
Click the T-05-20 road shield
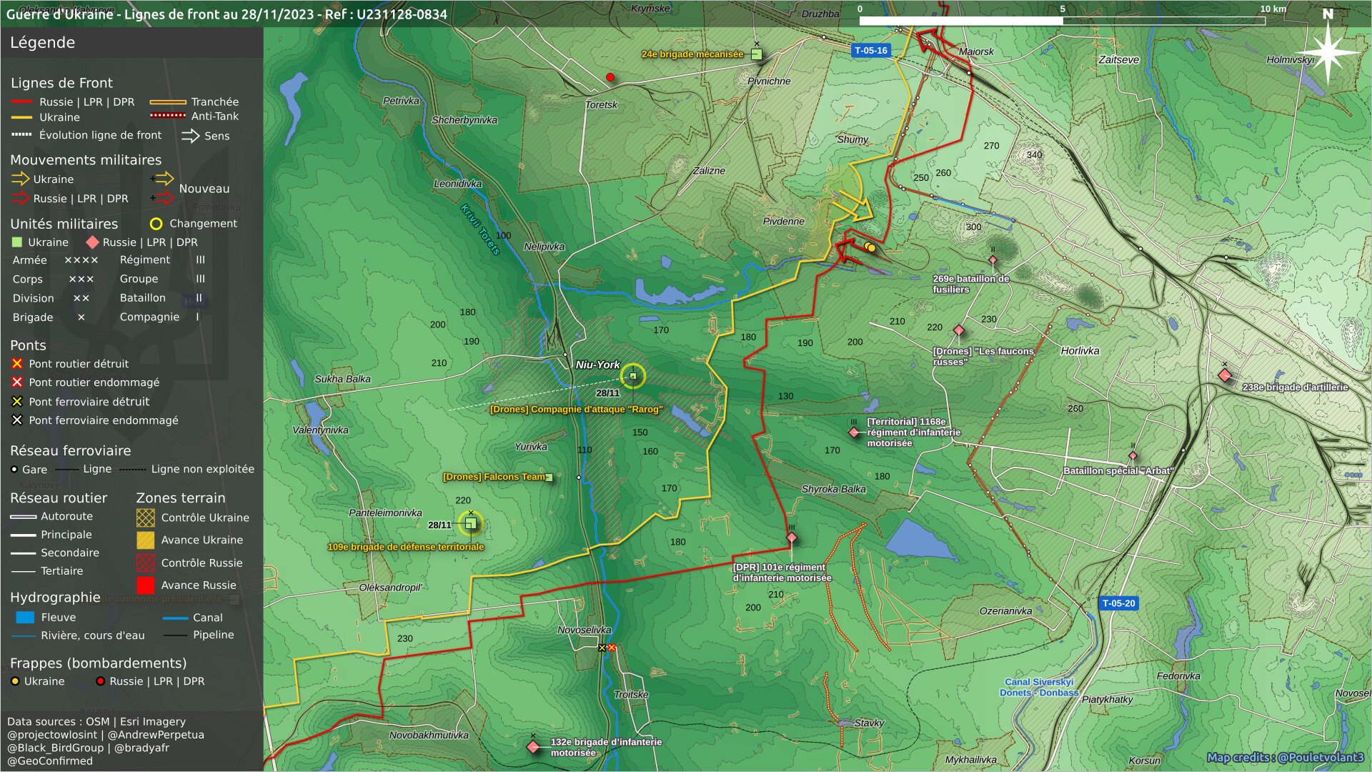click(x=1118, y=603)
